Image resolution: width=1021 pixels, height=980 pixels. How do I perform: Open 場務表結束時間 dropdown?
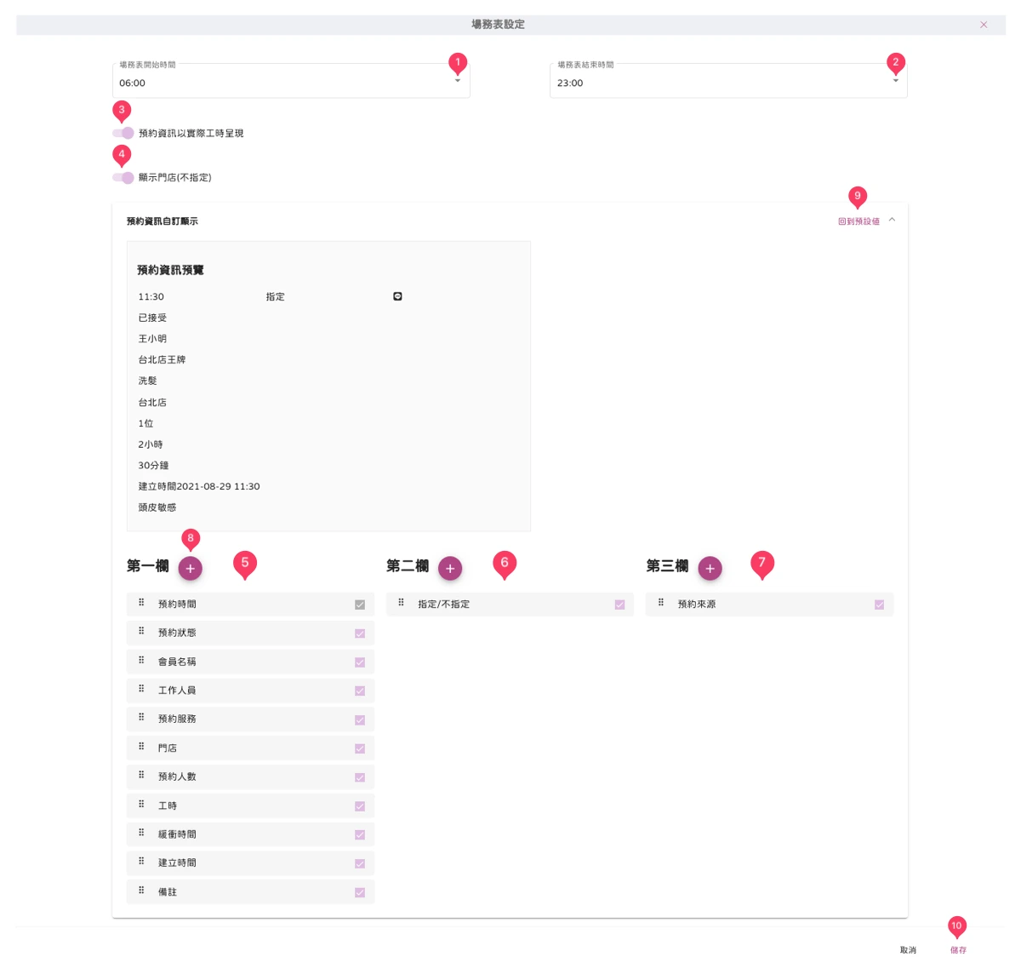click(728, 81)
